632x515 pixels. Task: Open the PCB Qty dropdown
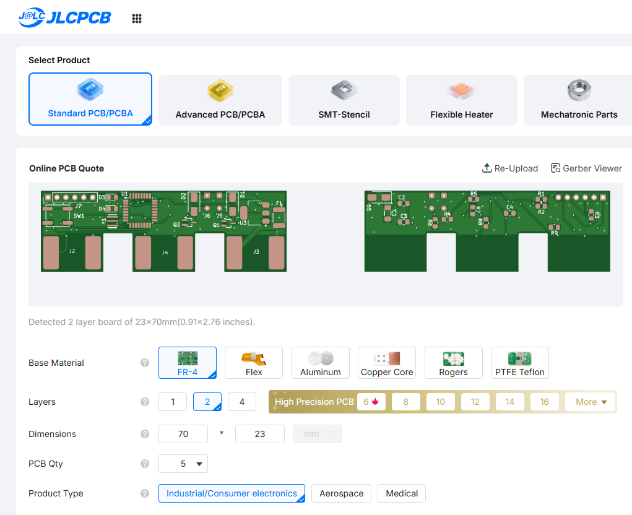click(x=183, y=464)
